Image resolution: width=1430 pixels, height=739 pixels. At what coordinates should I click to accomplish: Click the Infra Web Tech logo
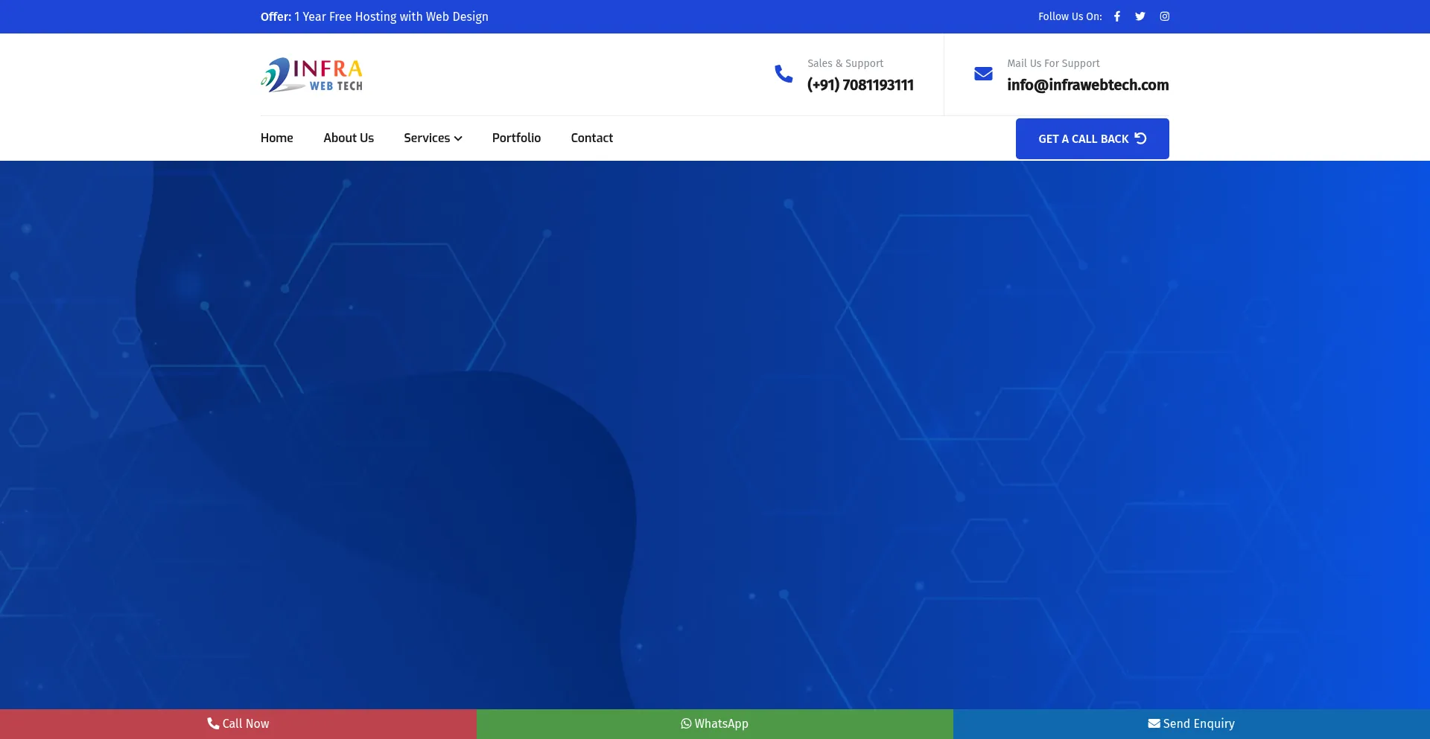click(x=311, y=74)
